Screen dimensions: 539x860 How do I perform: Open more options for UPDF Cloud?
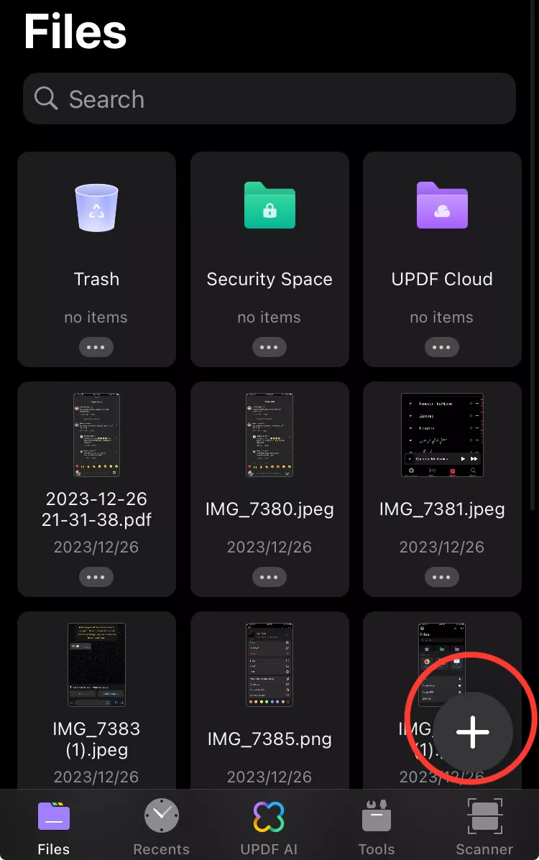441,347
